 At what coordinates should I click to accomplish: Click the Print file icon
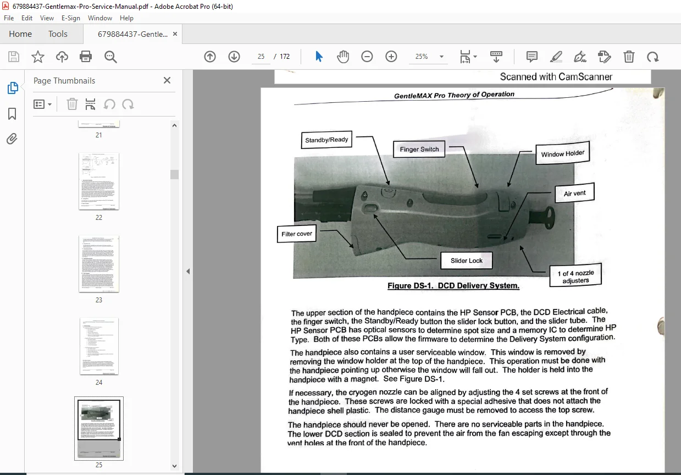(x=86, y=57)
